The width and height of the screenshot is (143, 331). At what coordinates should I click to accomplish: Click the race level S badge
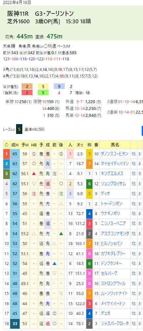coord(19,129)
